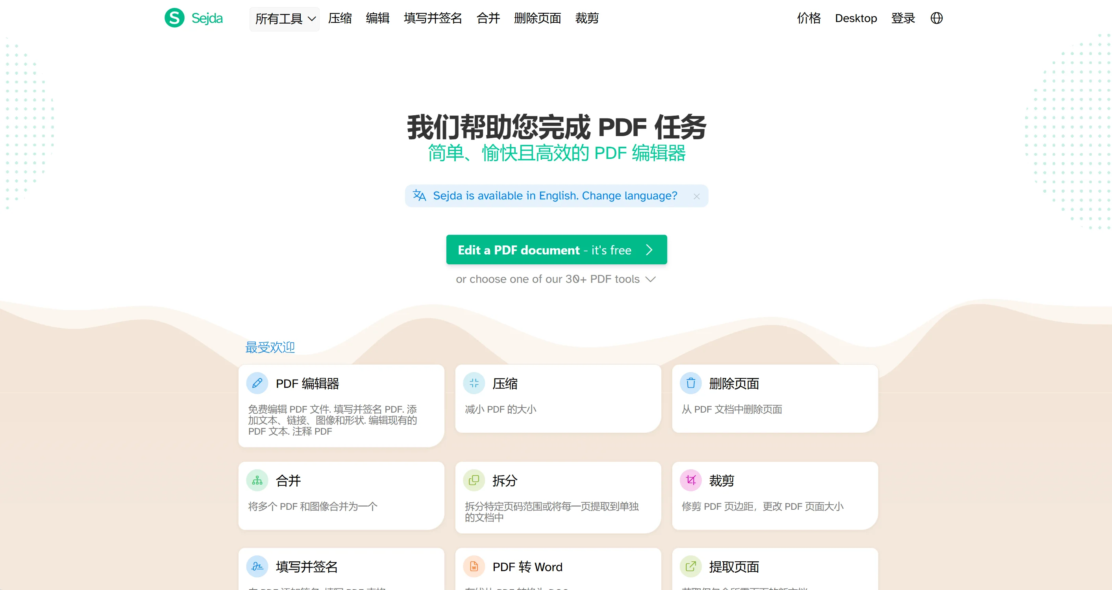Click 登录 to log in
1112x590 pixels.
[903, 18]
